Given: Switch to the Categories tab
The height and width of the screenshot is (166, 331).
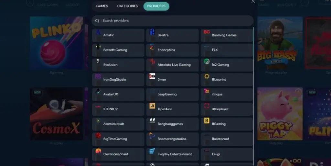Looking at the screenshot, I should pyautogui.click(x=127, y=6).
